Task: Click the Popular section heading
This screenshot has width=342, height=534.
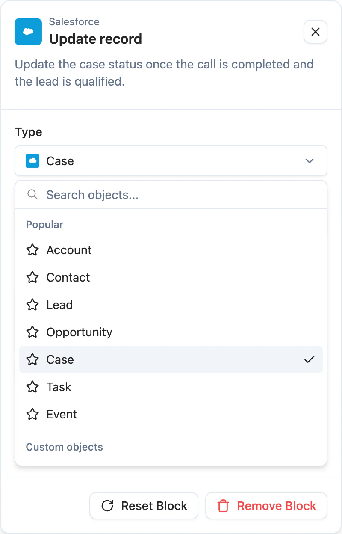Action: (44, 225)
